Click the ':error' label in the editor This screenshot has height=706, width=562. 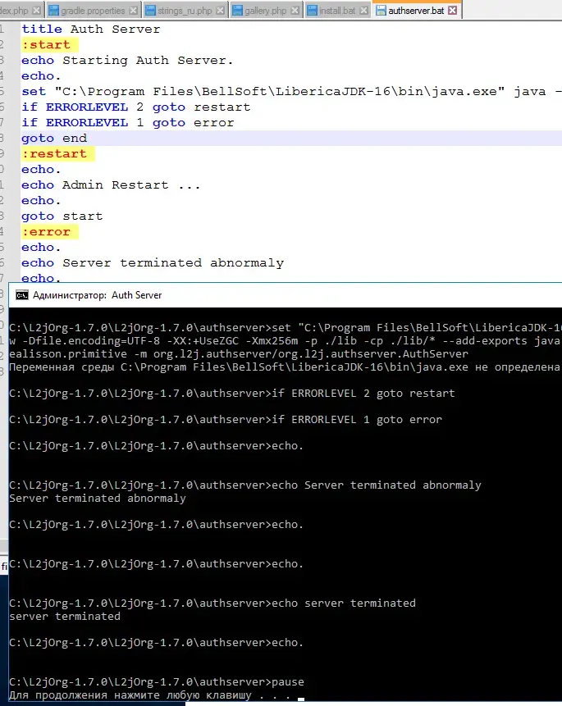click(46, 232)
